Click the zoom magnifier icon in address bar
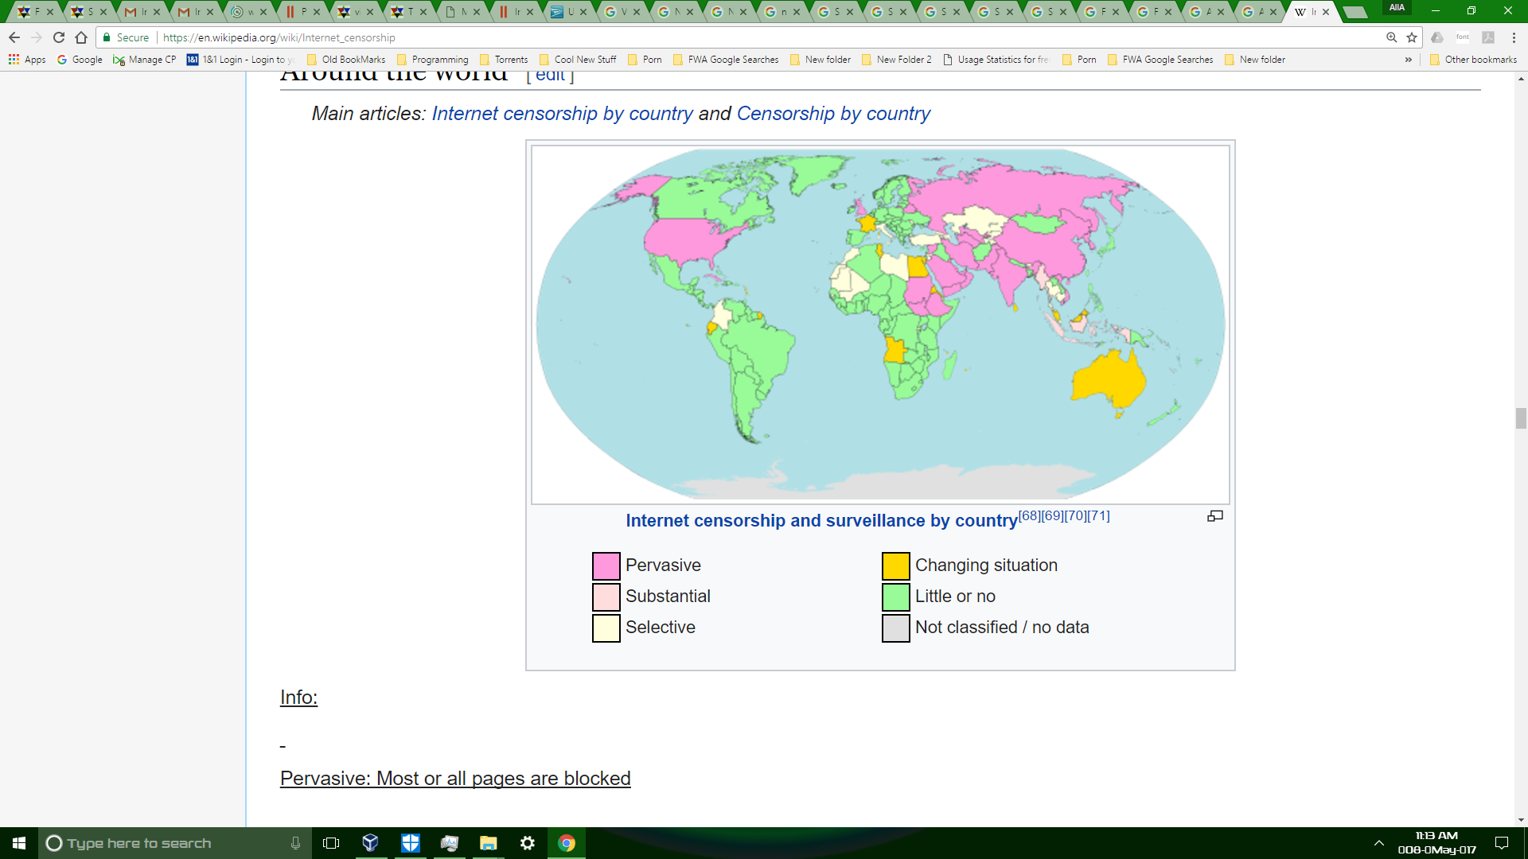The width and height of the screenshot is (1528, 859). click(x=1391, y=37)
